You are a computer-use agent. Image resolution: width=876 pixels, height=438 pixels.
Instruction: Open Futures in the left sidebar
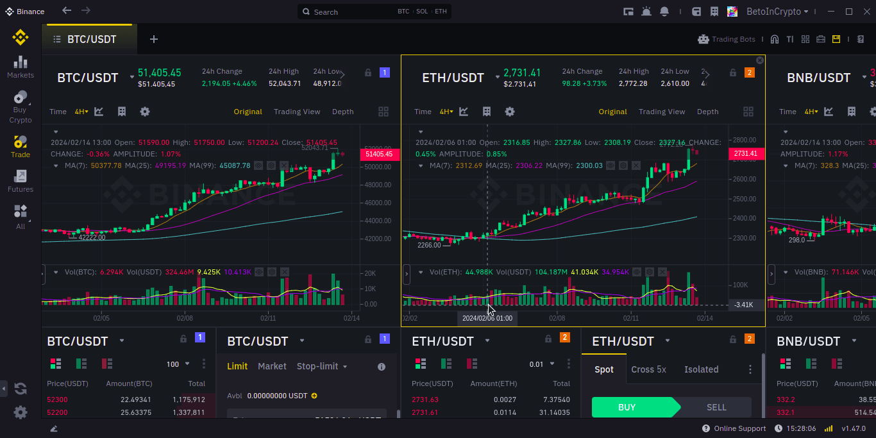pos(21,181)
